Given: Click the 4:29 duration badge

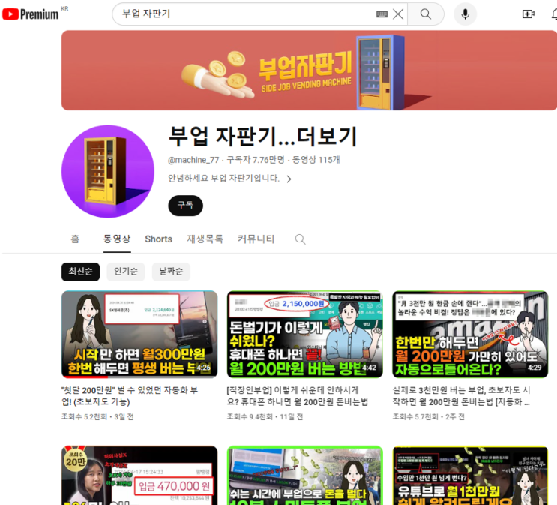Looking at the screenshot, I should point(535,368).
